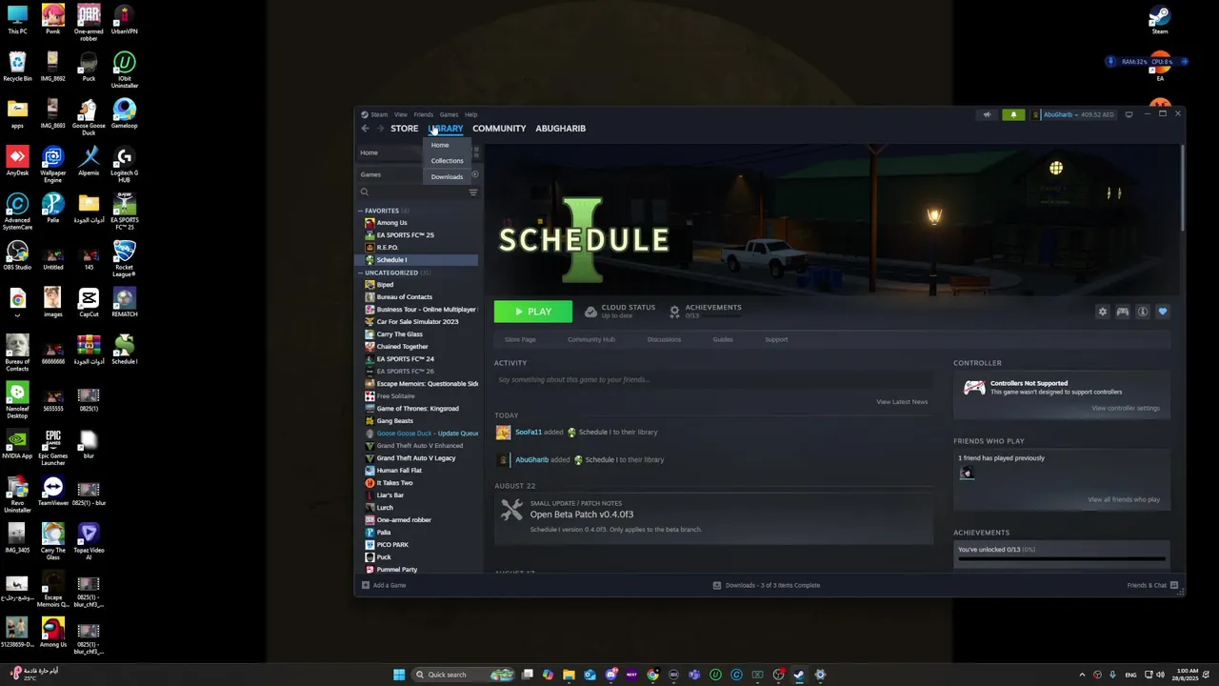Click the achievements 0/13 progress bar
1219x686 pixels.
(1062, 558)
